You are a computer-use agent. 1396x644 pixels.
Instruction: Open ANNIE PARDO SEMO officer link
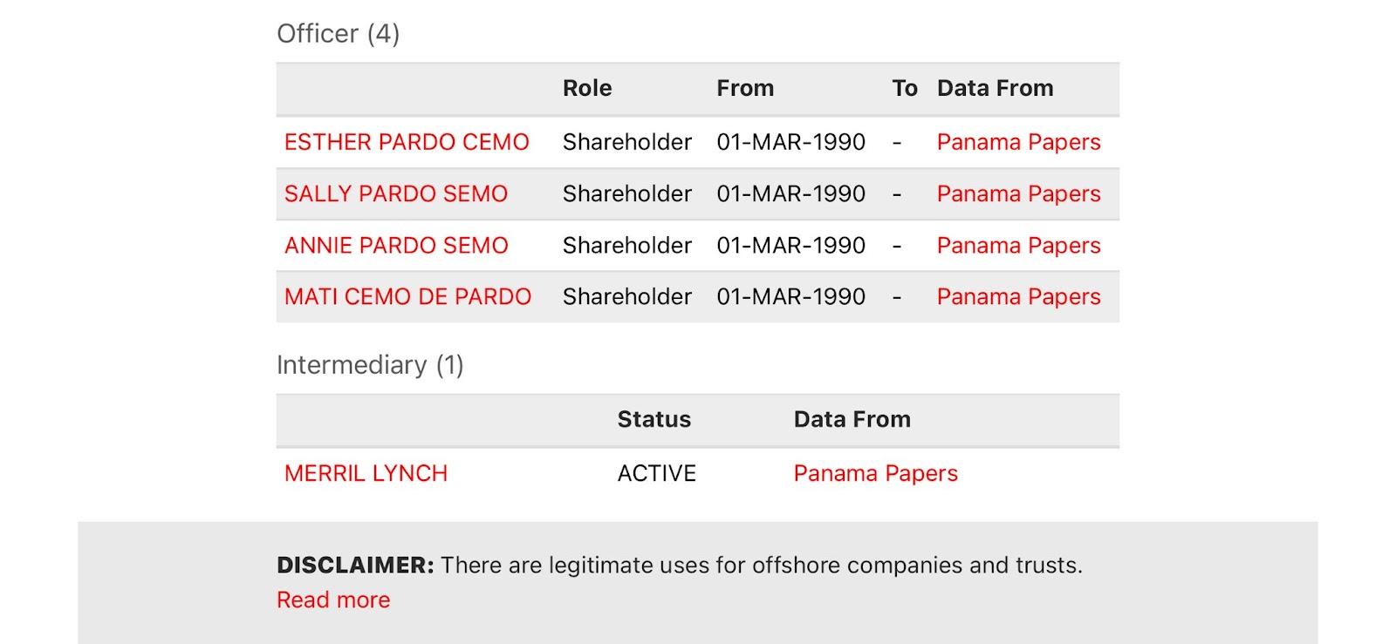[396, 245]
